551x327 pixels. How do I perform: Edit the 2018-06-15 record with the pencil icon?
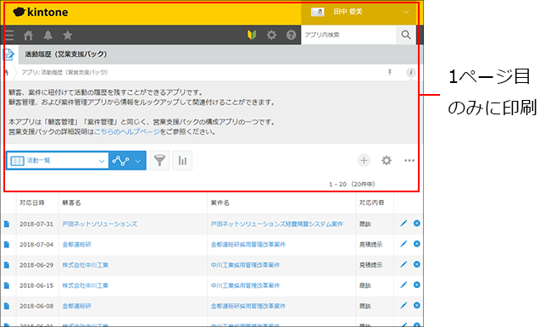[x=404, y=285]
